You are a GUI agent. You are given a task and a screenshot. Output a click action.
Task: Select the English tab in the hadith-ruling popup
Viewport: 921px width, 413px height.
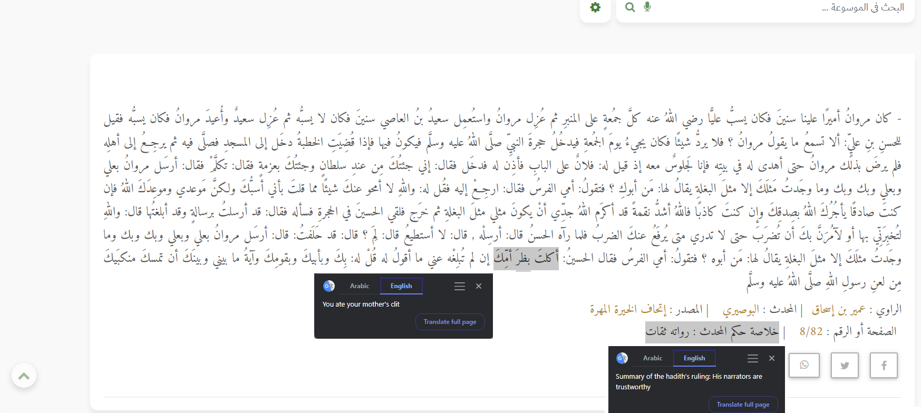tap(694, 358)
